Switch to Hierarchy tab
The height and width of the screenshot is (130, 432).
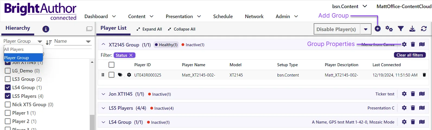18,28
